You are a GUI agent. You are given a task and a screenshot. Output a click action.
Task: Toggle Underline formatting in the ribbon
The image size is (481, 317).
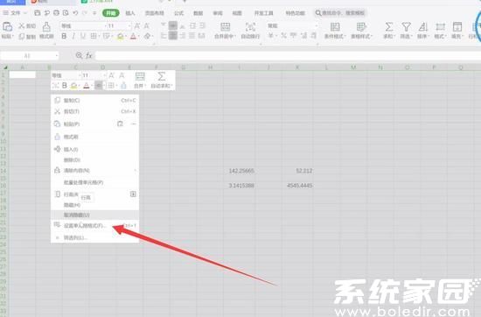click(82, 36)
